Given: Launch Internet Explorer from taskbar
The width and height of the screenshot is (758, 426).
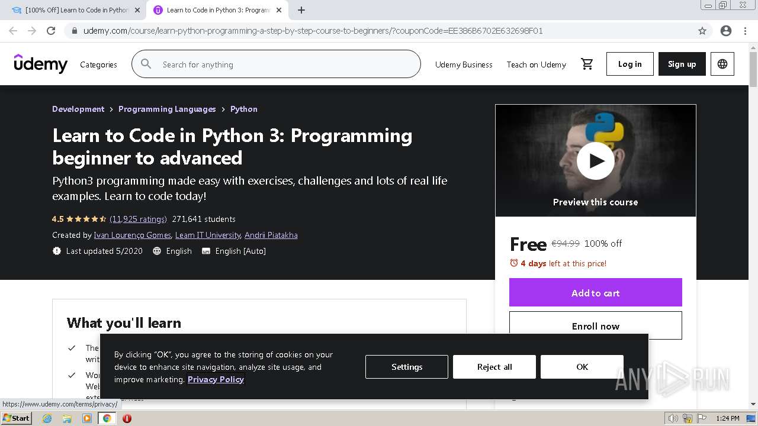Looking at the screenshot, I should 47,418.
